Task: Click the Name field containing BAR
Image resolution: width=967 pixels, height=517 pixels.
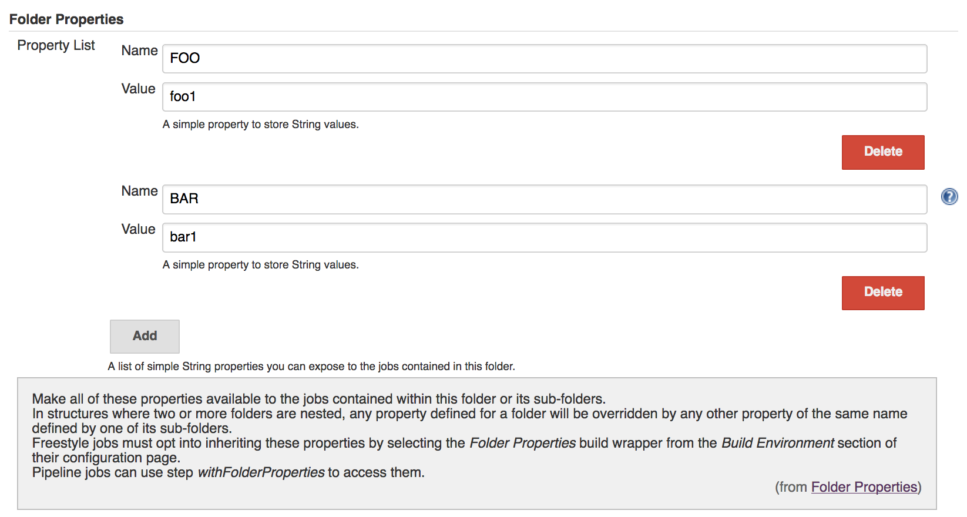Action: (545, 199)
